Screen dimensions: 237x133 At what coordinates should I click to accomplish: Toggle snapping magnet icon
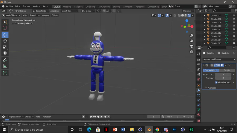point(104,11)
